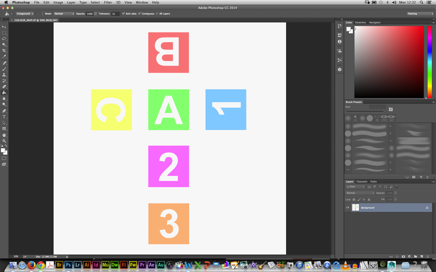Open the Filter menu
Screen dimensions: 436x272
[108, 2]
